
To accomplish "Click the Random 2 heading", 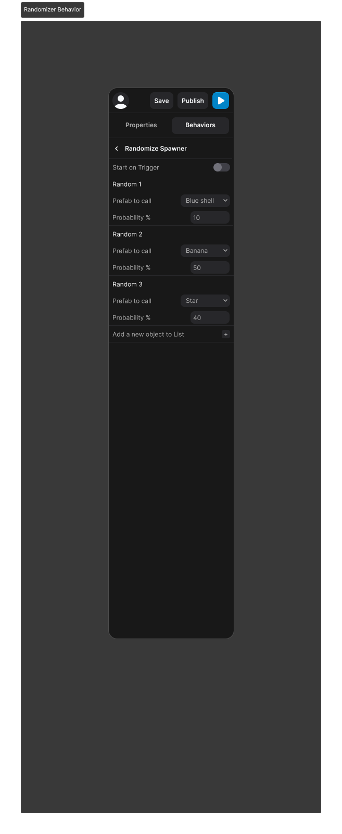I will coord(128,234).
